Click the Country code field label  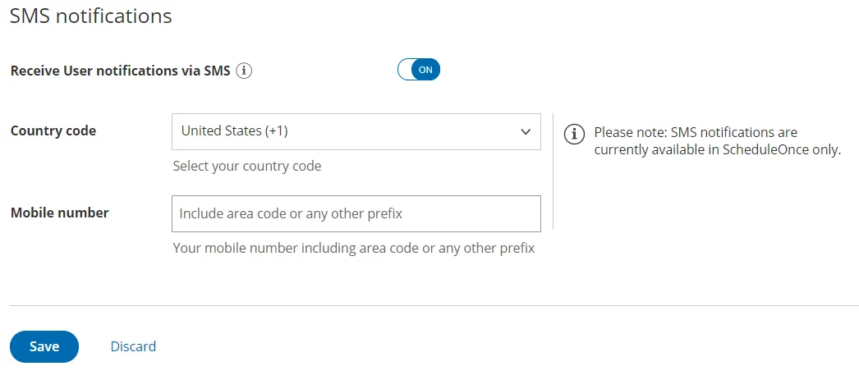pyautogui.click(x=53, y=131)
